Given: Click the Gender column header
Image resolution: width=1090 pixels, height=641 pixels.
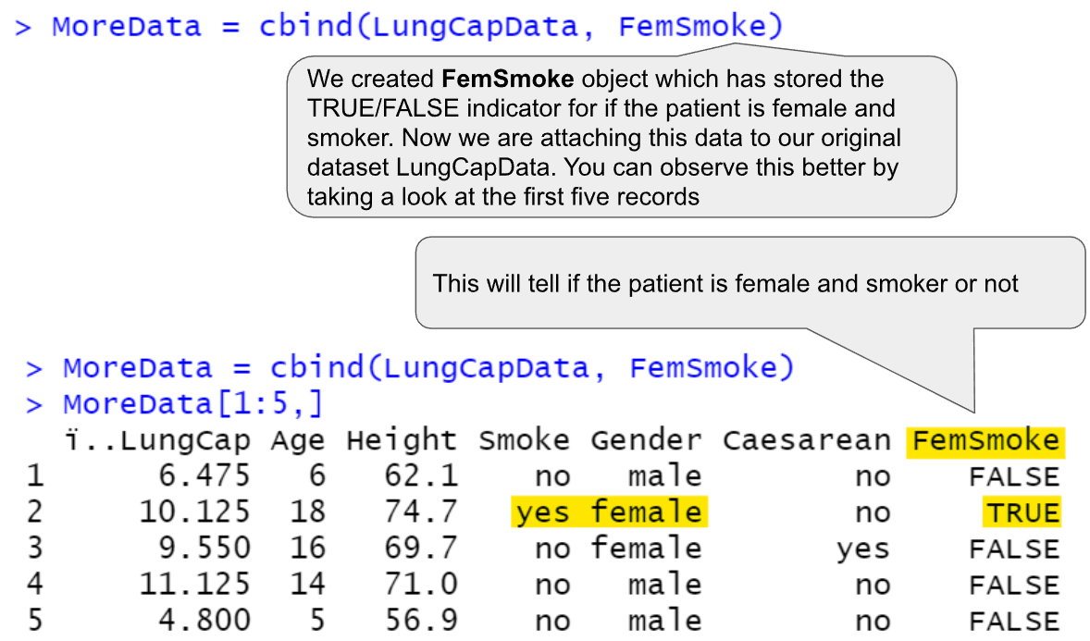Looking at the screenshot, I should [647, 441].
